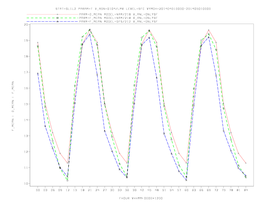Click x-axis forecast hour label 84
Screen dimensions: 268x207
point(246,190)
